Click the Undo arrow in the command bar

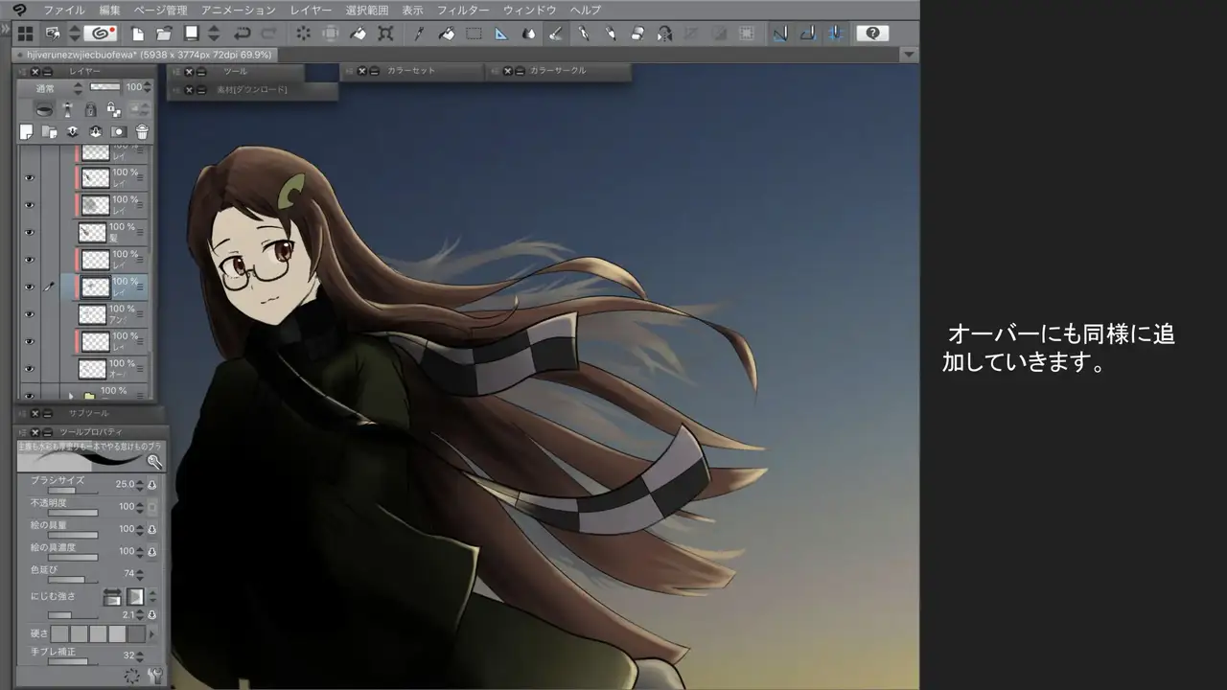click(243, 34)
